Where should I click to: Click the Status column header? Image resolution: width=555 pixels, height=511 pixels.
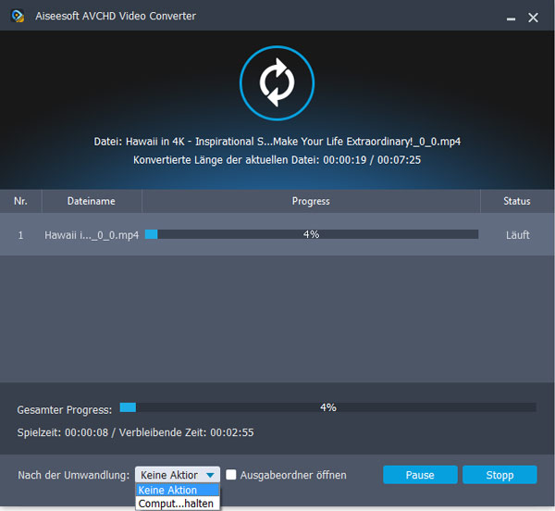pyautogui.click(x=516, y=201)
